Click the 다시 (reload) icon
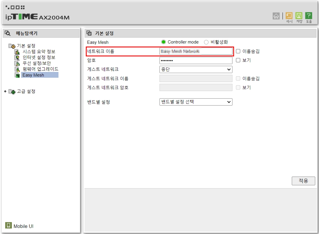The image size is (319, 234). tap(289, 16)
